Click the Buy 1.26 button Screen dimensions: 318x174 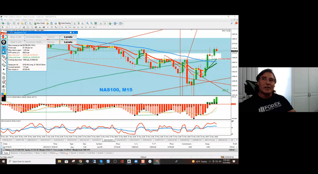16,37
